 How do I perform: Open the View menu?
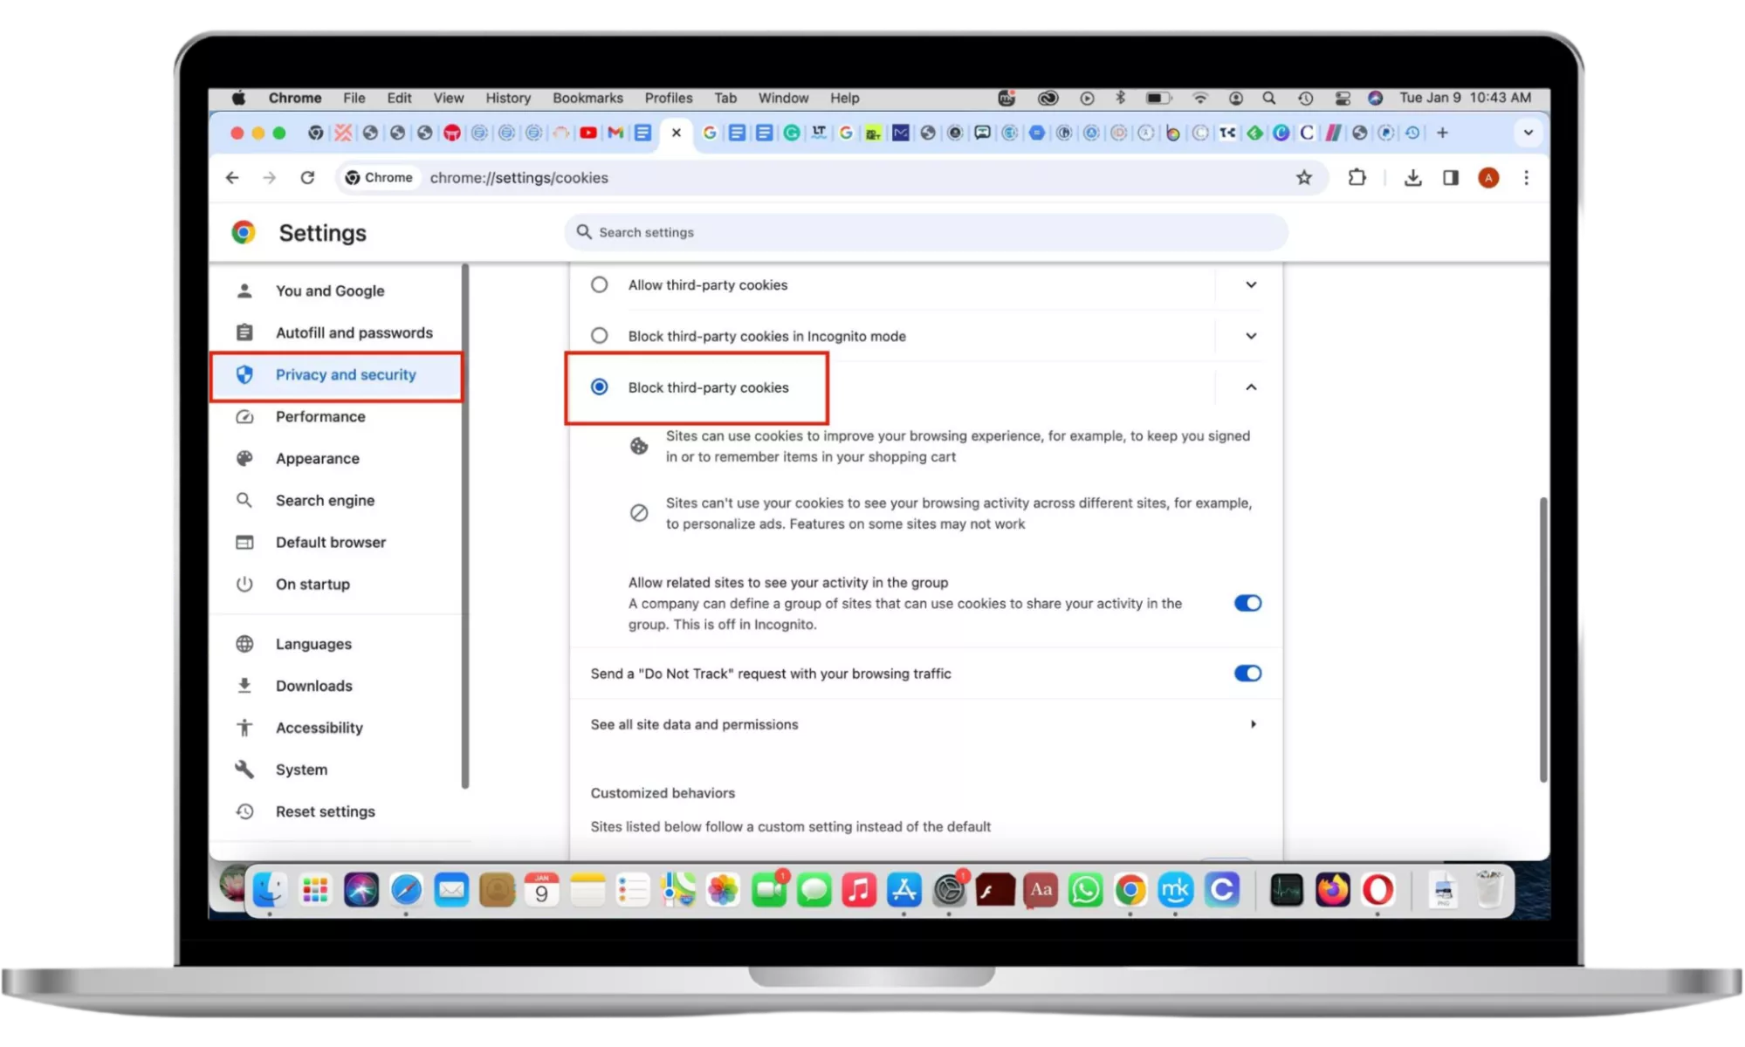tap(448, 98)
